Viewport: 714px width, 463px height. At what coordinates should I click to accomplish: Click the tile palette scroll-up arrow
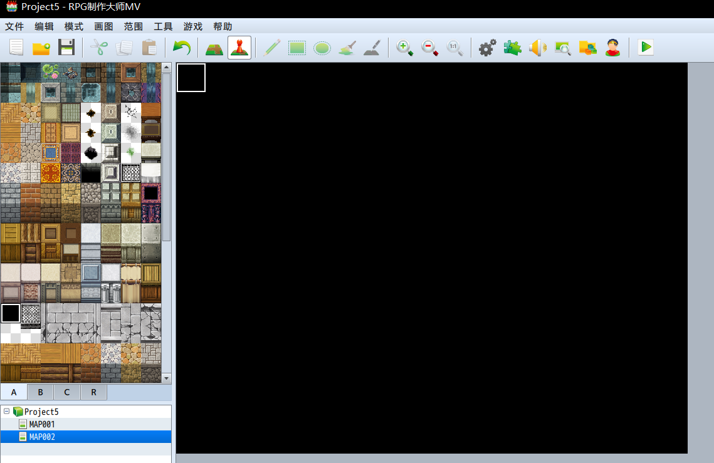pos(167,68)
